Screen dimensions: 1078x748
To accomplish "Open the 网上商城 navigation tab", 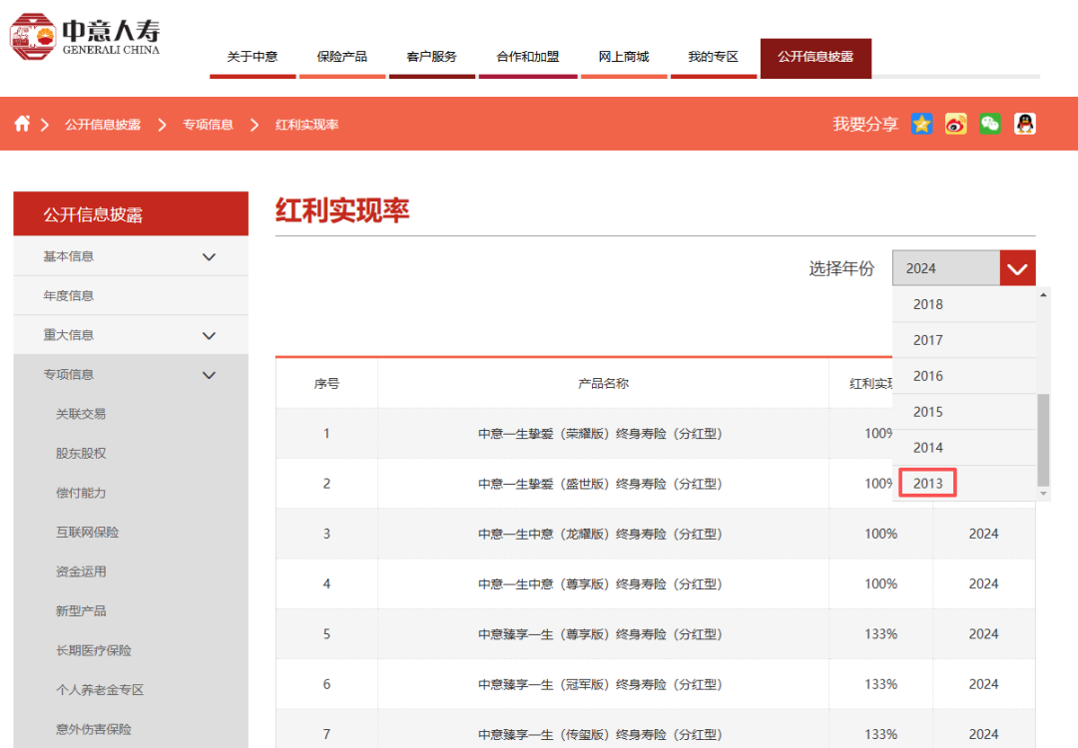I will [624, 57].
